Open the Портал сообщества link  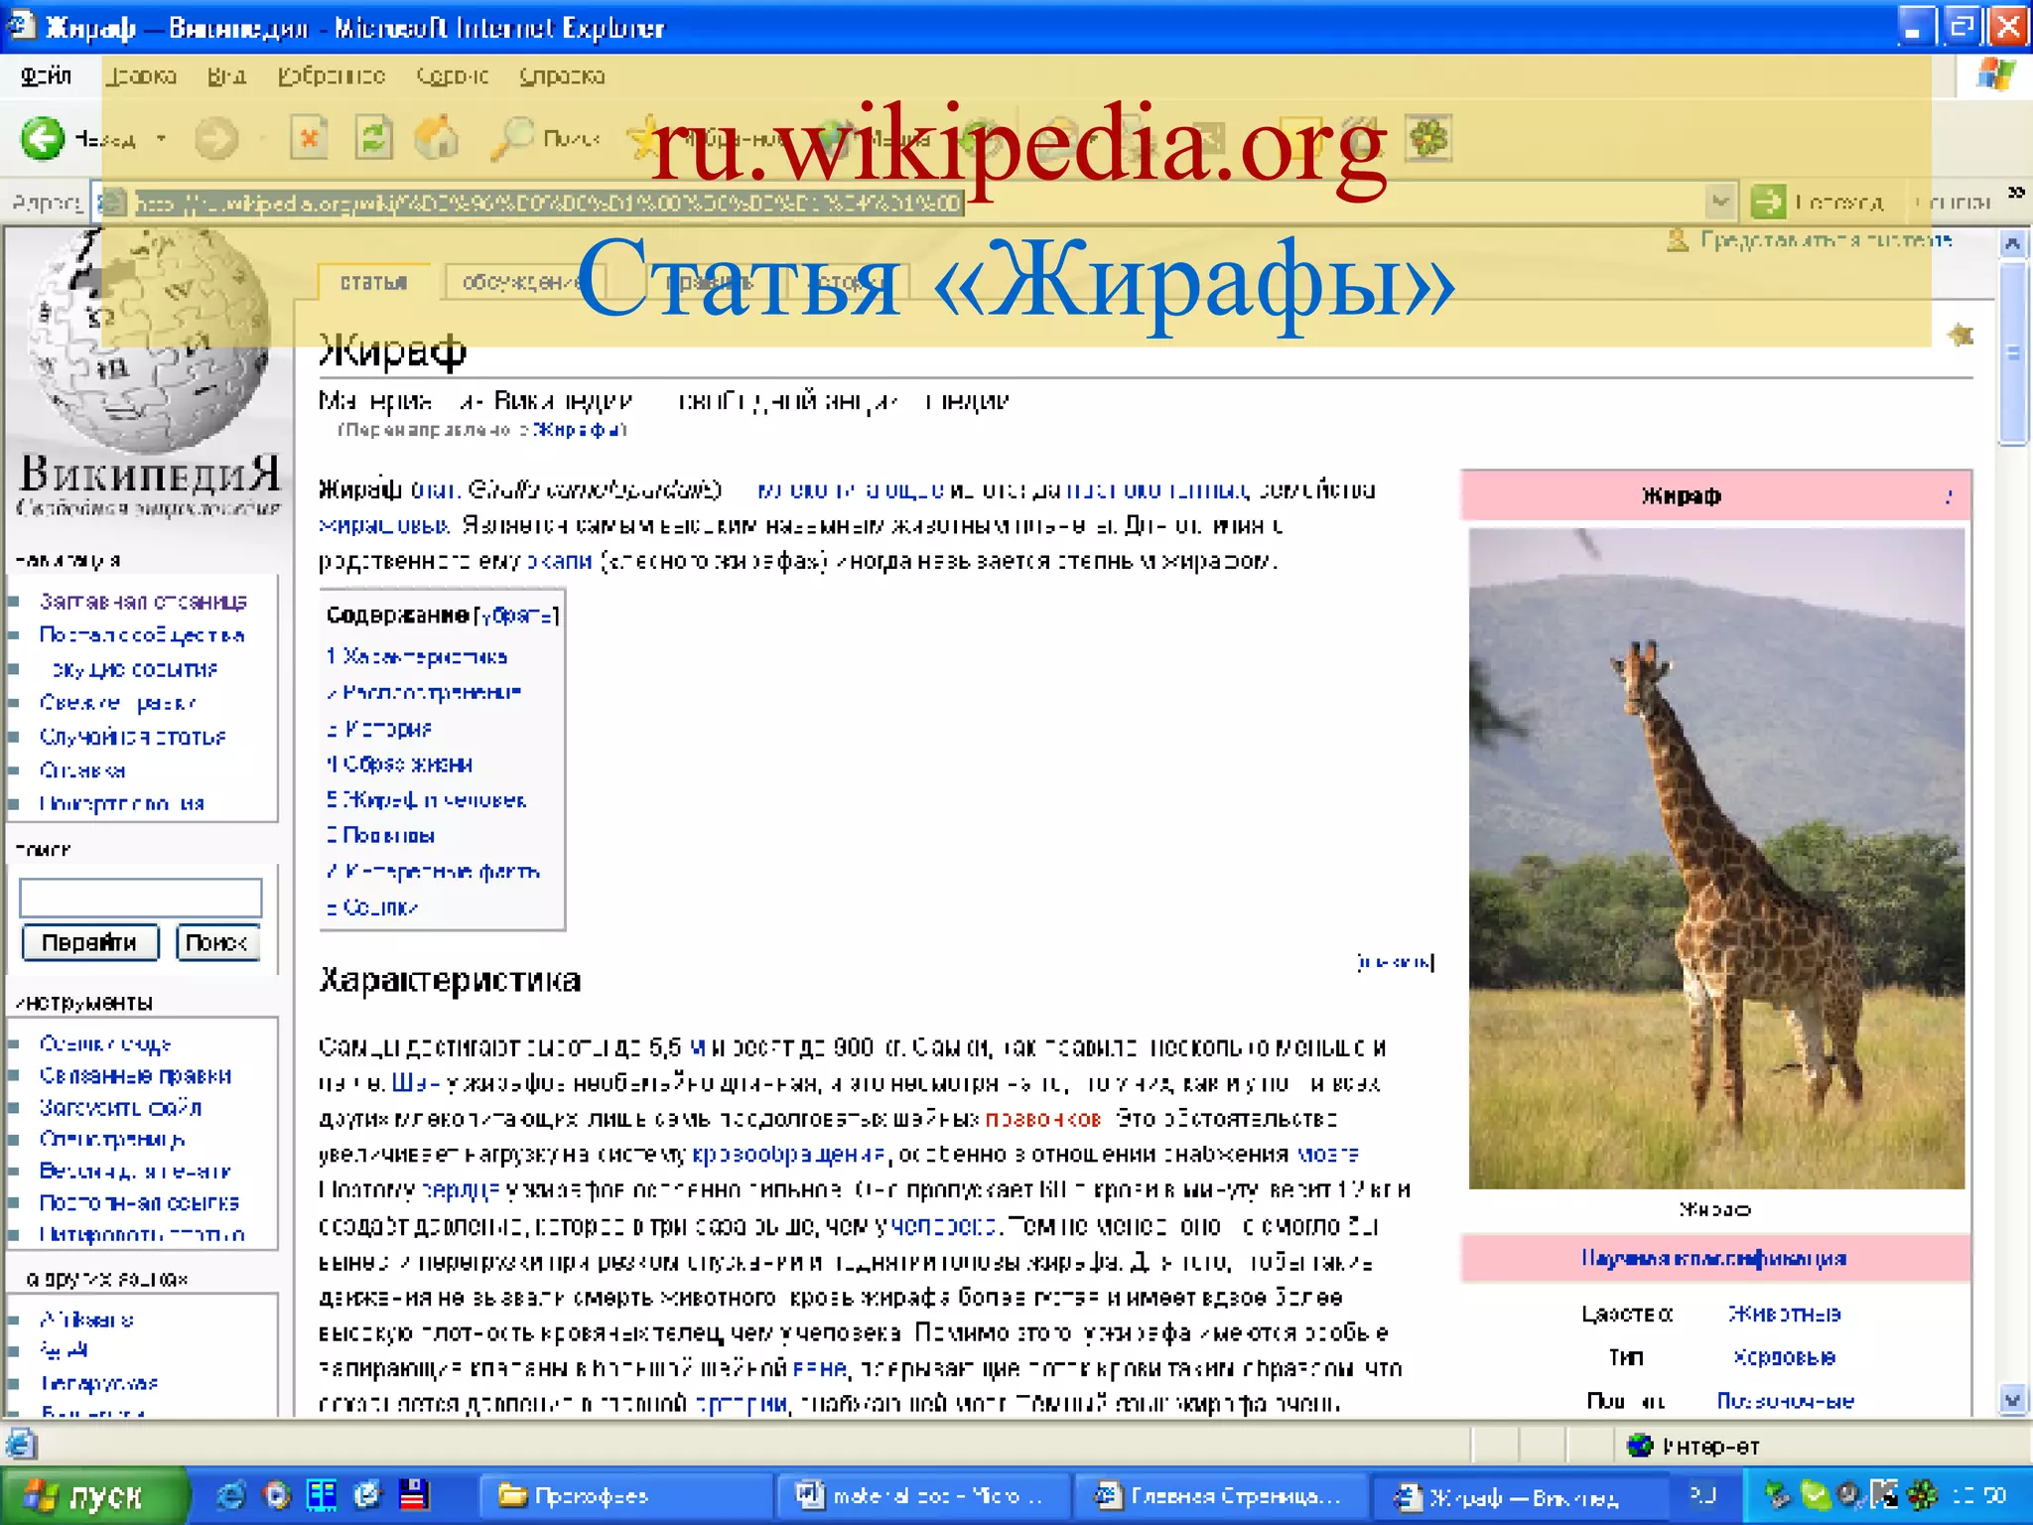click(142, 635)
